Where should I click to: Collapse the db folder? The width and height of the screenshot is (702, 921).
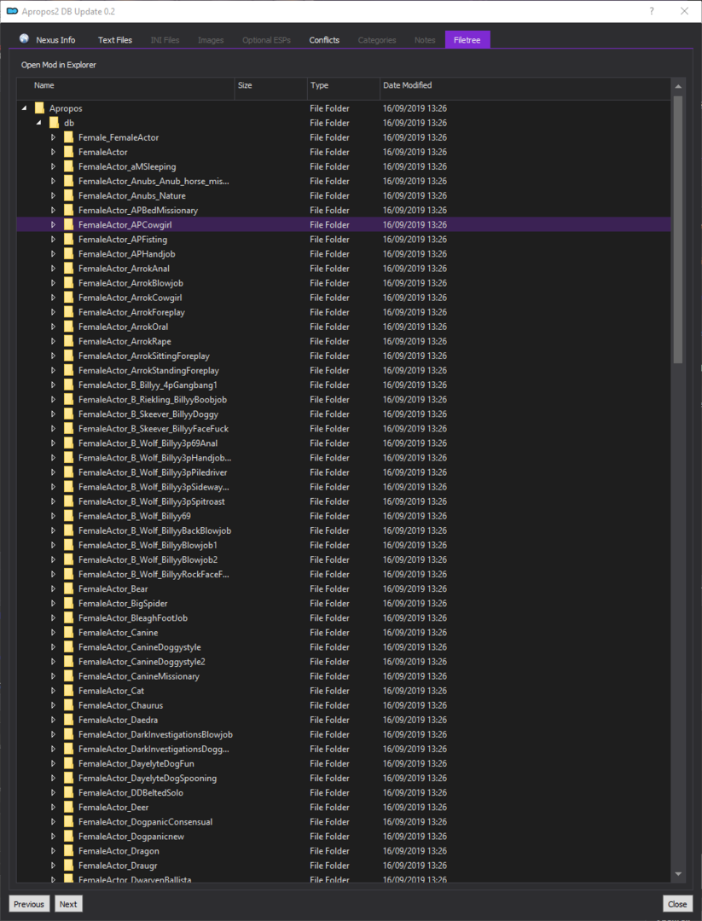pyautogui.click(x=38, y=124)
